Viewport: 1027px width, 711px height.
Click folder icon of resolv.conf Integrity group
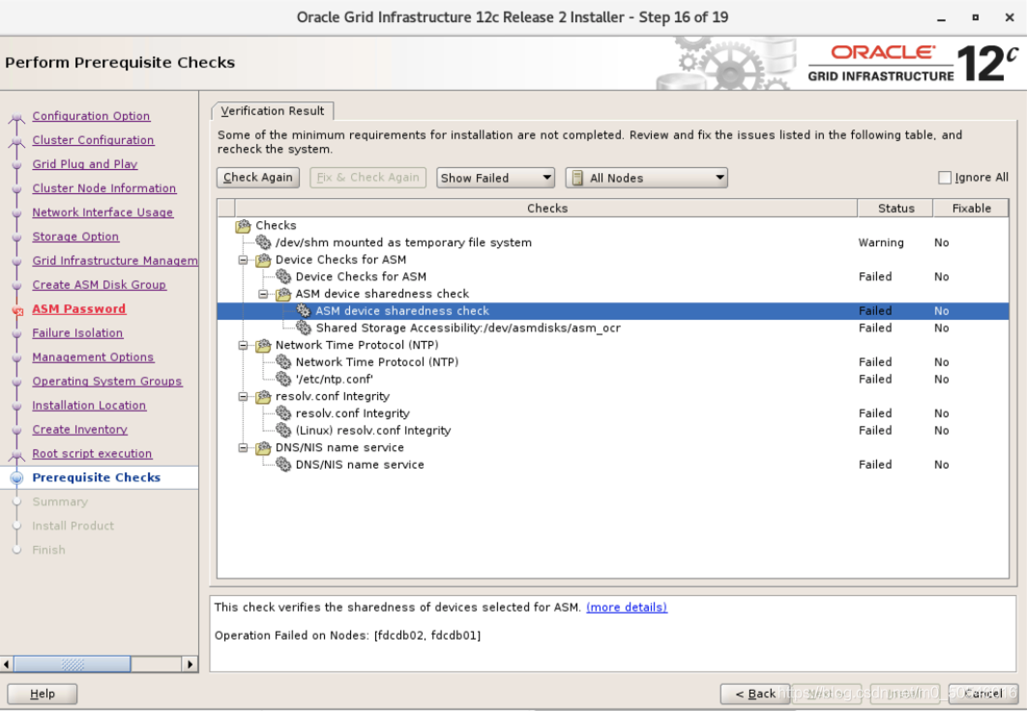pyautogui.click(x=263, y=396)
